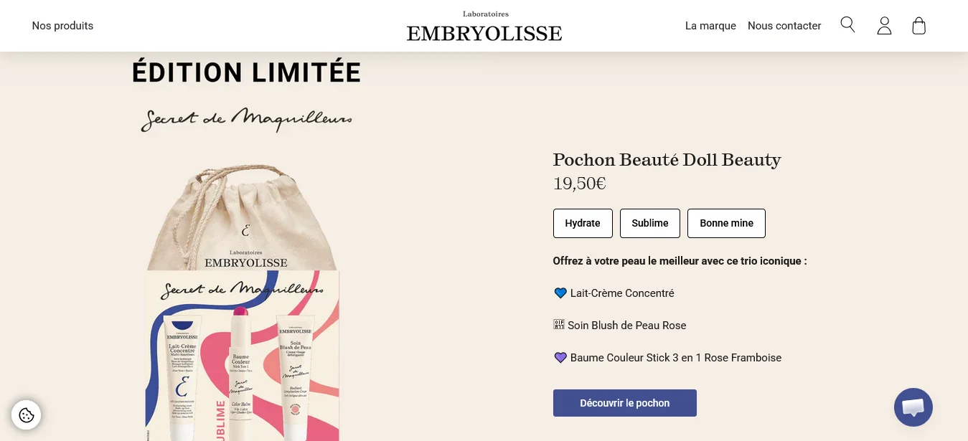The width and height of the screenshot is (968, 441).
Task: Click the blue heart beside Lait-Crème Concentré
Action: 560,293
